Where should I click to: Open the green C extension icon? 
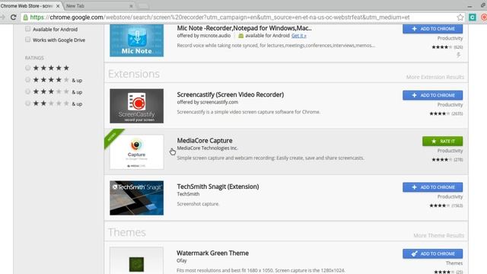(473, 18)
